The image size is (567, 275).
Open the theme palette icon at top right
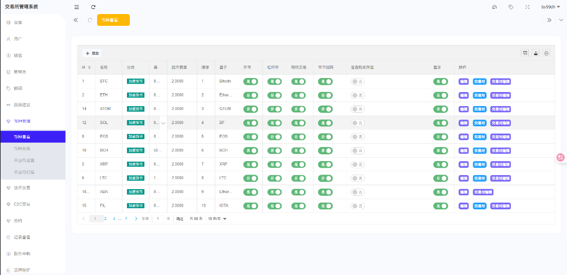[495, 7]
